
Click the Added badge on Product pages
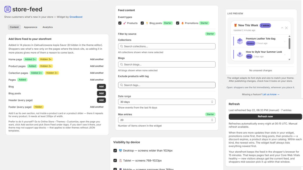coord(32,66)
